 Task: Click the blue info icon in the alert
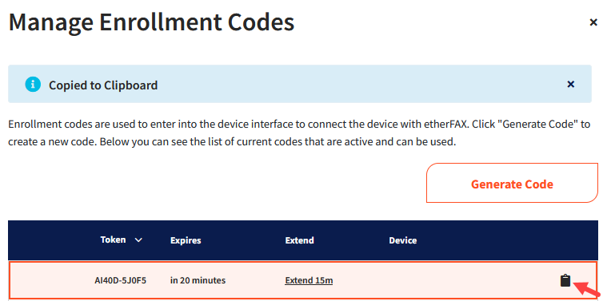pyautogui.click(x=33, y=85)
